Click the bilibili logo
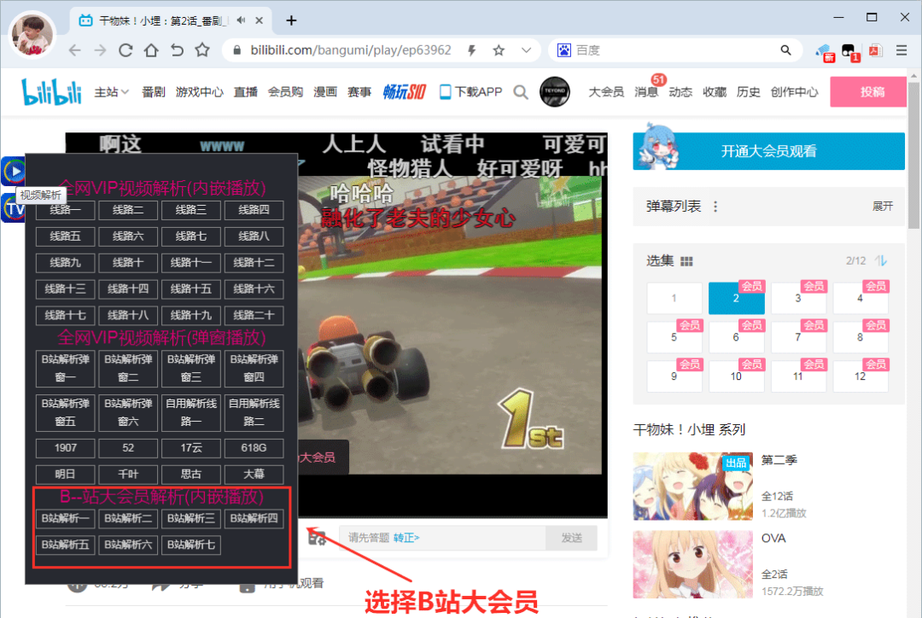The height and width of the screenshot is (618, 922). point(51,91)
